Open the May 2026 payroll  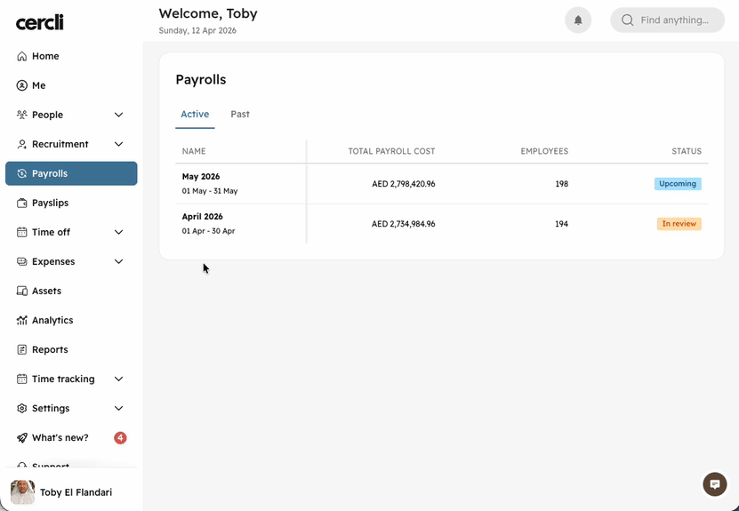(442, 184)
